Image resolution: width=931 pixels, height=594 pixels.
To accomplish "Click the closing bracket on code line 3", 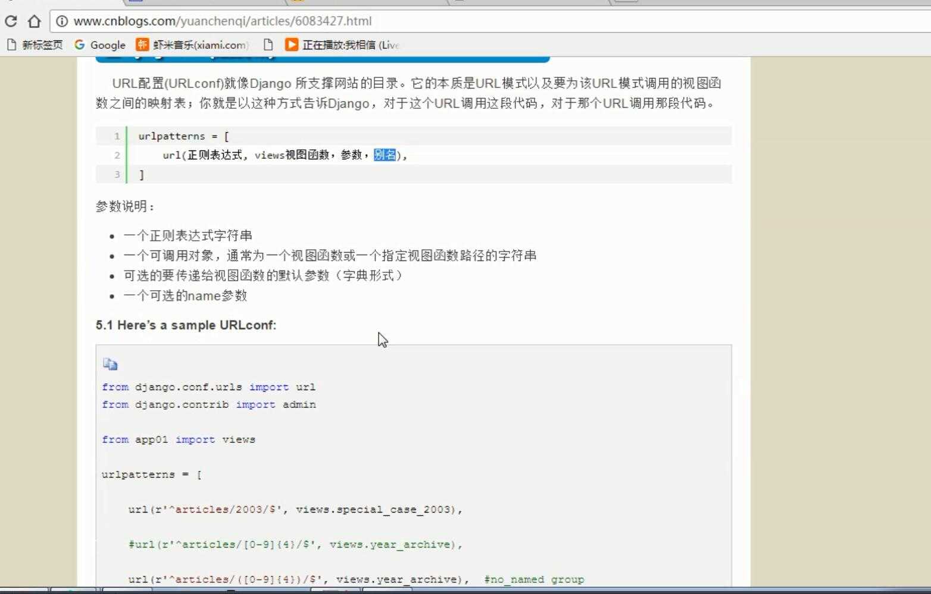I will [142, 175].
